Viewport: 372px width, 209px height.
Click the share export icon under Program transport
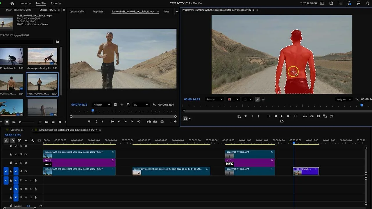[282, 121]
